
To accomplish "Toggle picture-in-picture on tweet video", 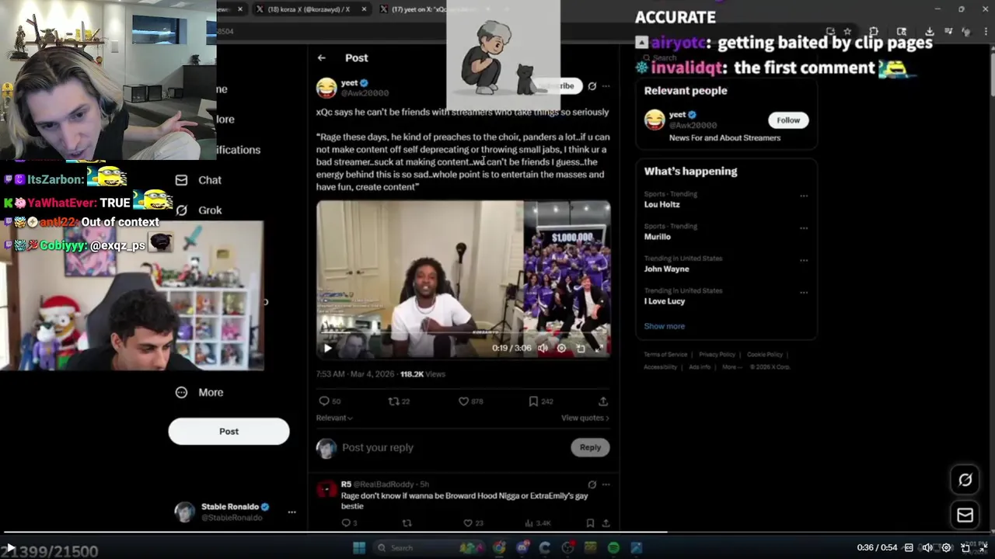I will (581, 348).
